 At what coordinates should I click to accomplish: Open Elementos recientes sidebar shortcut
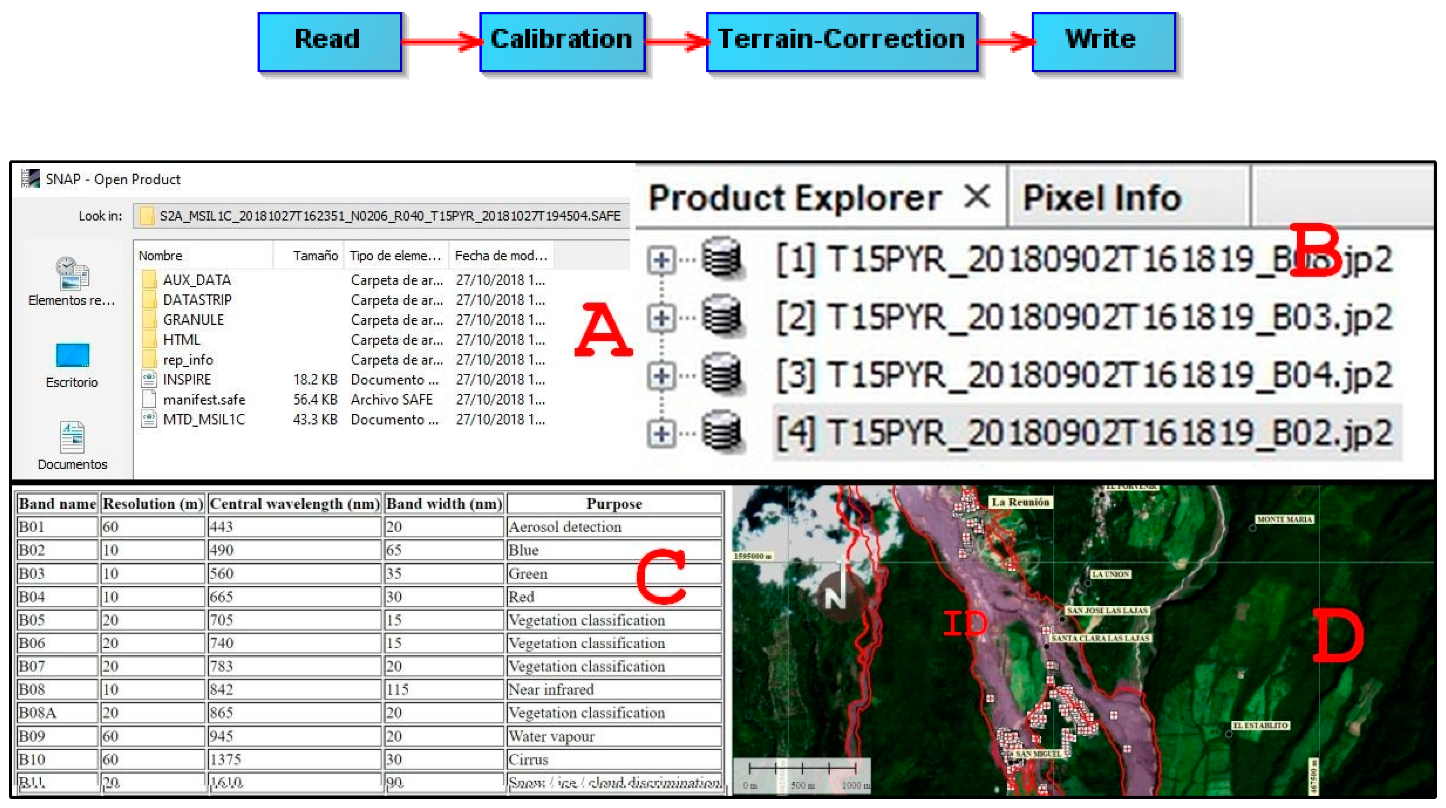[72, 282]
